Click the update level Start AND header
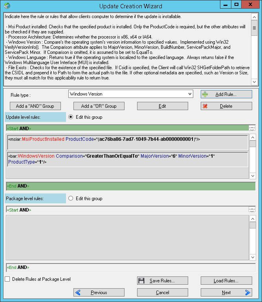The image size is (262, 302). coord(127,128)
